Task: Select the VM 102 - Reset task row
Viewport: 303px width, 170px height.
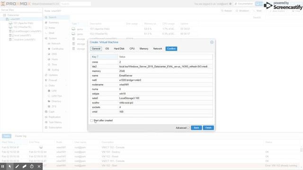Action: click(x=151, y=156)
